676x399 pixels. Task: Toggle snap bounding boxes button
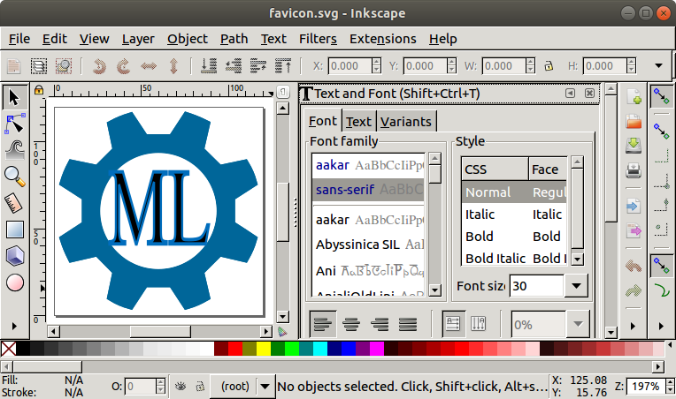[661, 132]
